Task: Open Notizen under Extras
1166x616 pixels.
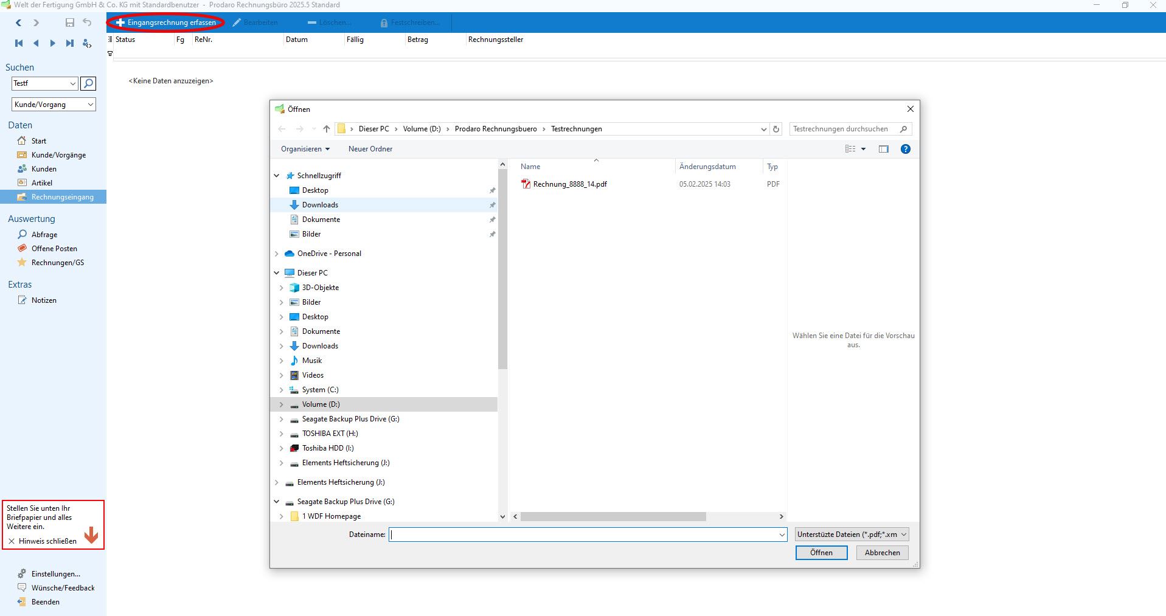Action: (44, 300)
